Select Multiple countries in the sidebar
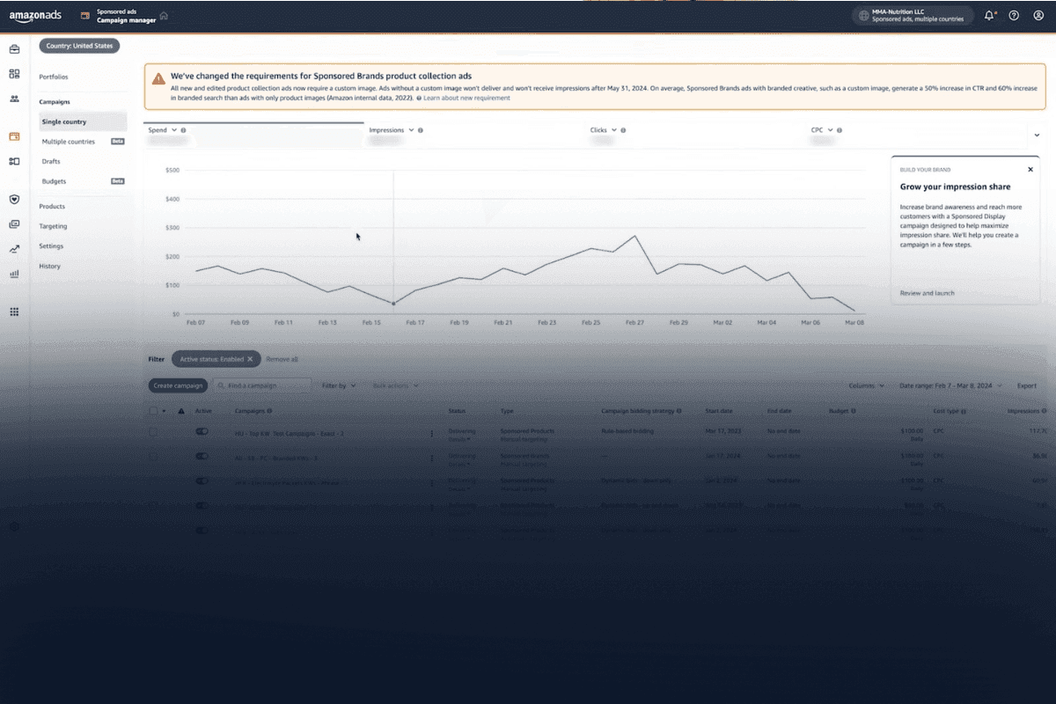 [69, 142]
